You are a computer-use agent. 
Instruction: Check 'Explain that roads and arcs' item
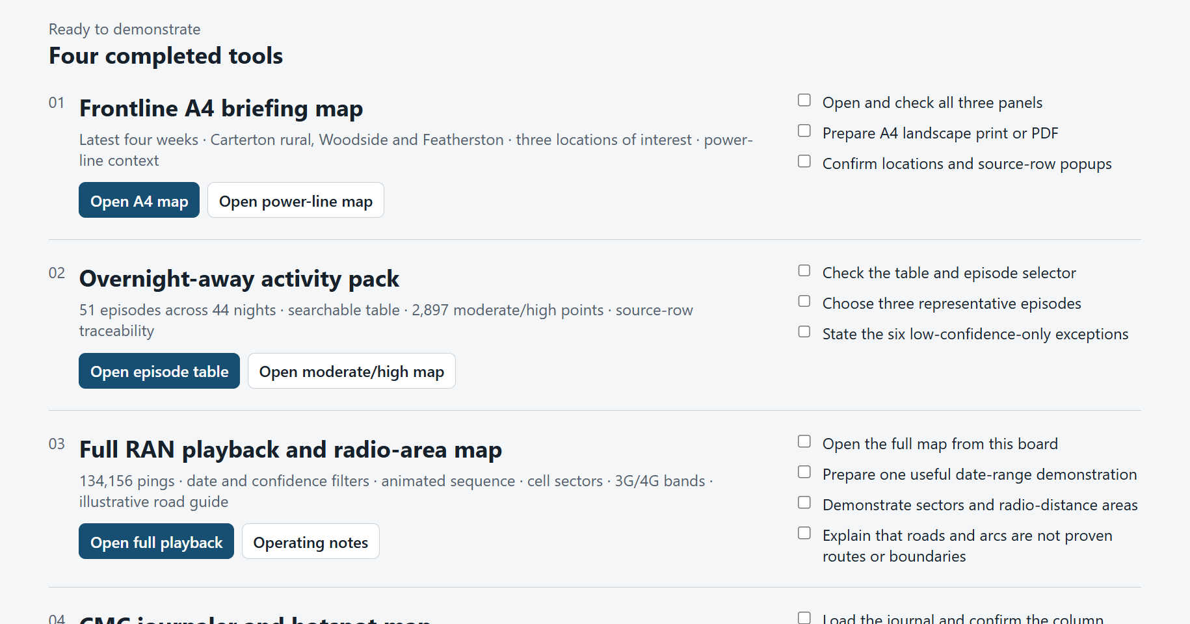coord(804,533)
